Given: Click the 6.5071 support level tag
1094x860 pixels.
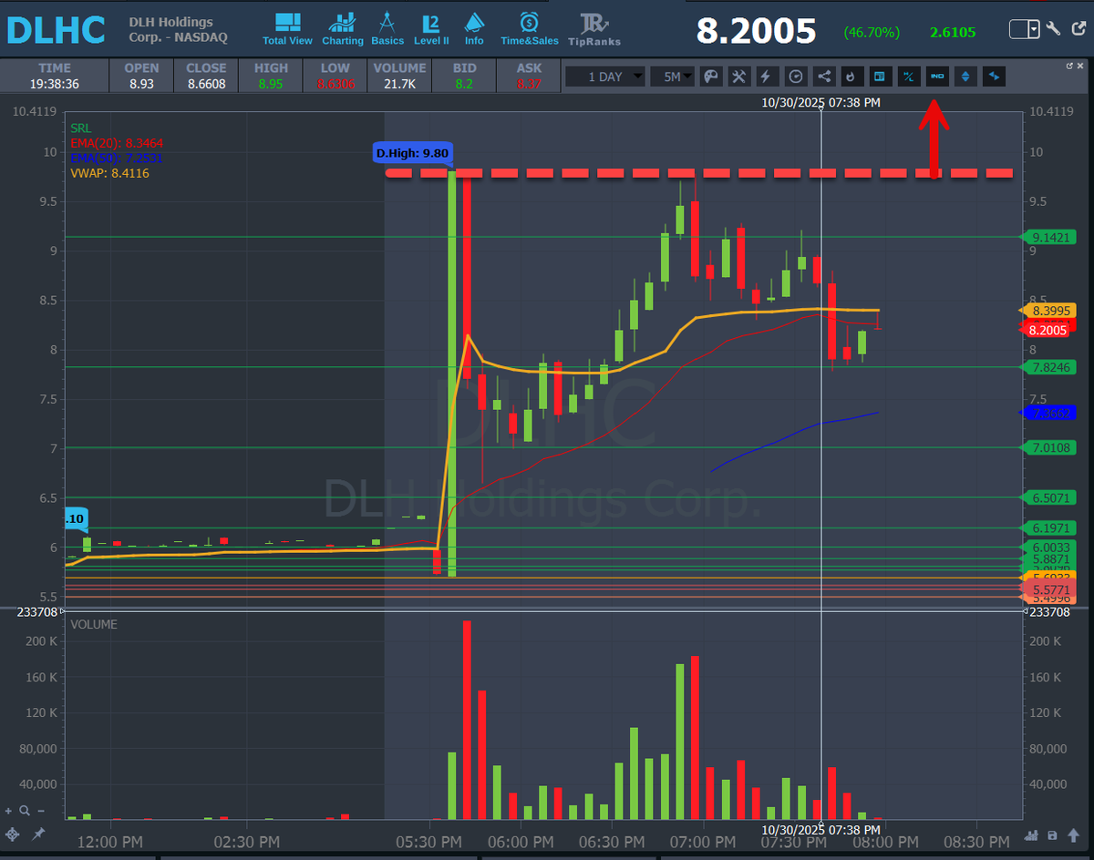Looking at the screenshot, I should point(1050,497).
